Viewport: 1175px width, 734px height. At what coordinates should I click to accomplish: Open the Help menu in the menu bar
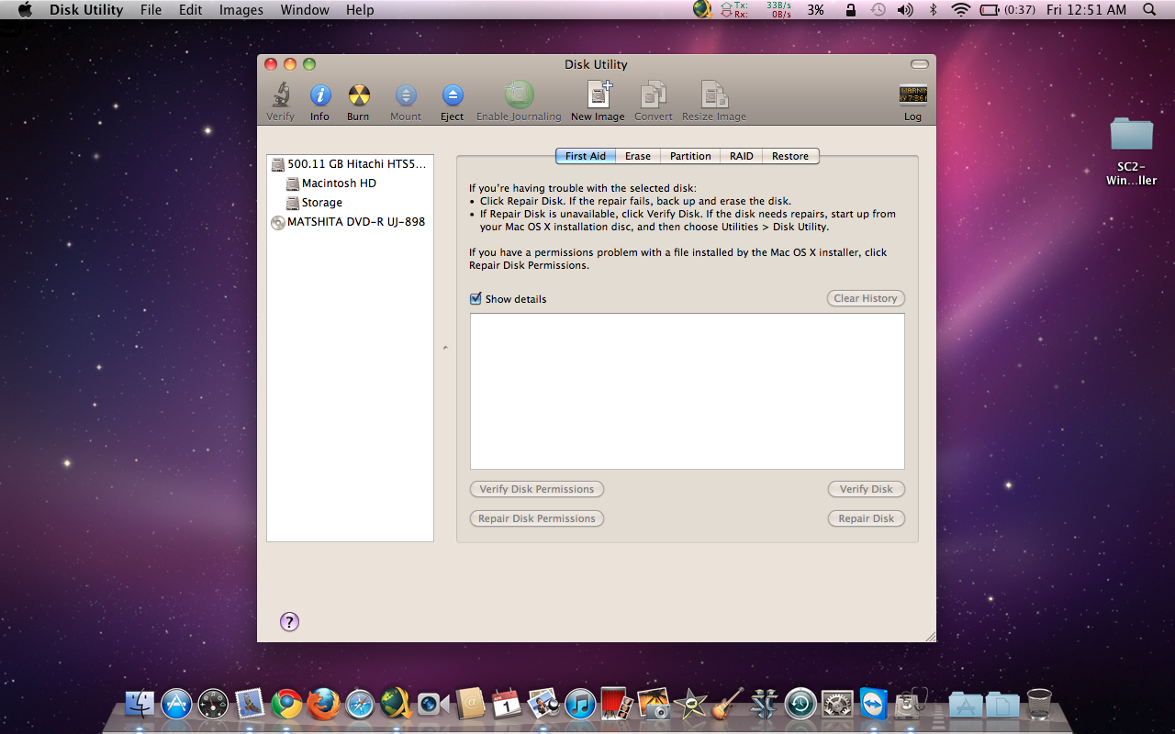[x=360, y=10]
